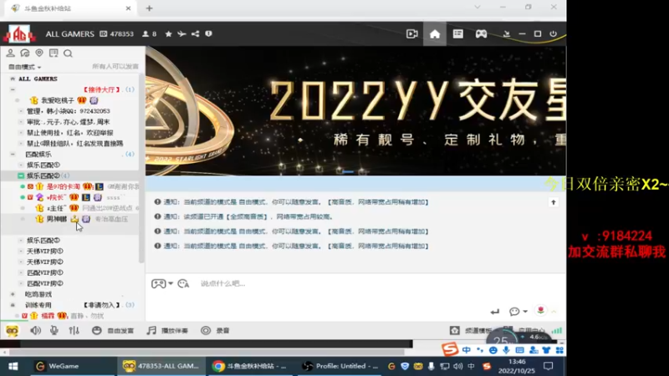Collapse the 接待大厅 section
669x376 pixels.
13,89
